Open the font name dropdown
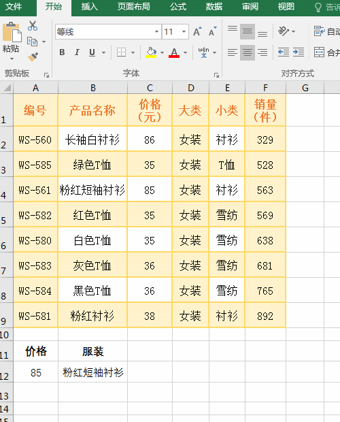The image size is (340, 422). [156, 32]
